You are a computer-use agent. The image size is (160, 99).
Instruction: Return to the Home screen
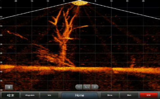point(79,95)
